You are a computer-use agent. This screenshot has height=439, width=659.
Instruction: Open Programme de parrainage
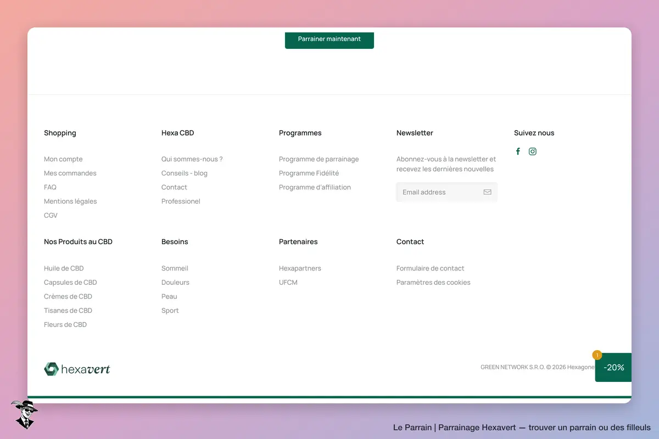point(319,159)
